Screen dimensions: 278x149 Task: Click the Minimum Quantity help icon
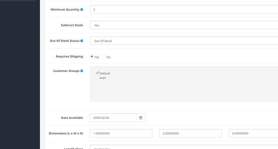point(82,9)
